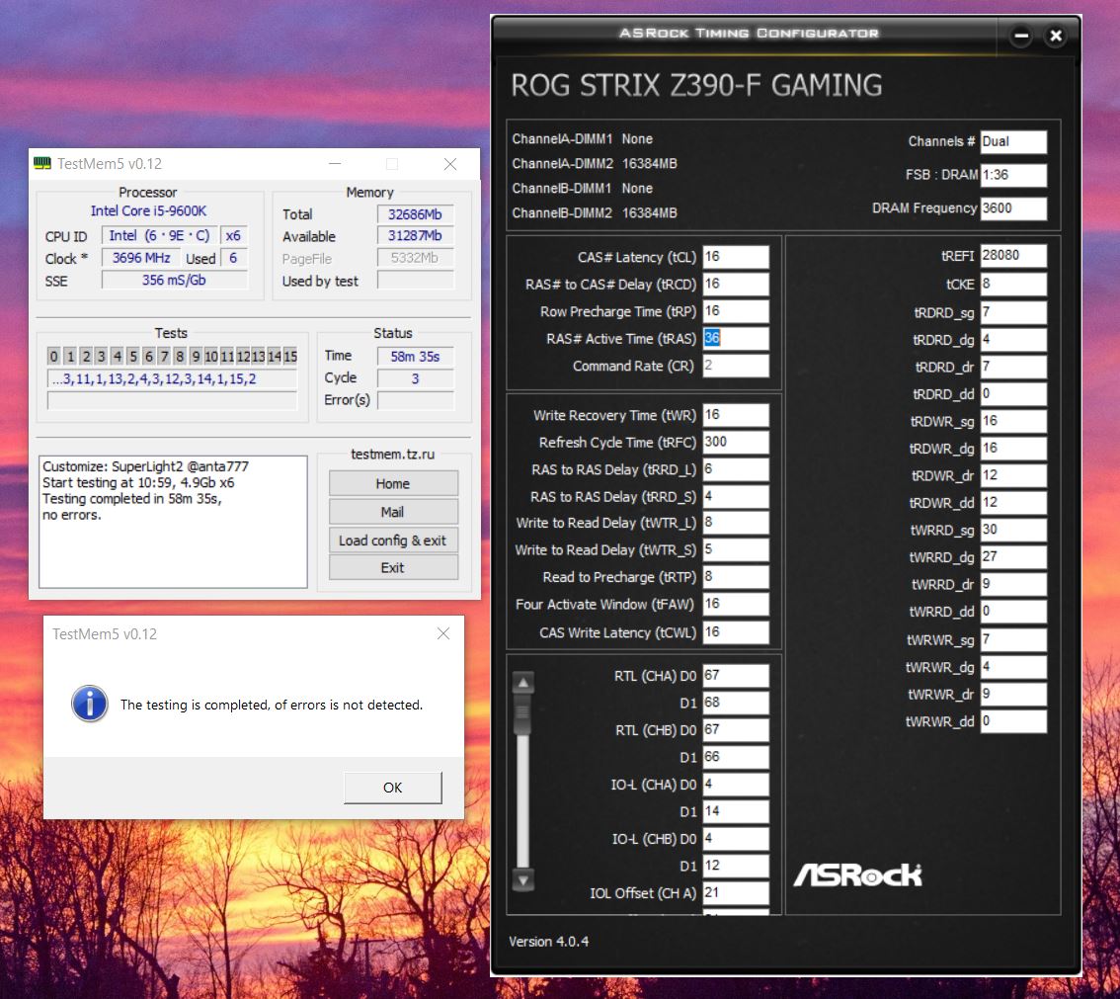Viewport: 1120px width, 999px height.
Task: Click the tREFI value field
Action: pos(1013,256)
